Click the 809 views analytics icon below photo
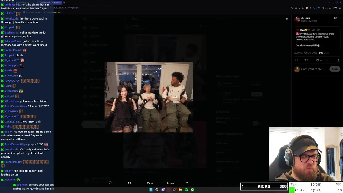The width and height of the screenshot is (343, 193). (170, 183)
